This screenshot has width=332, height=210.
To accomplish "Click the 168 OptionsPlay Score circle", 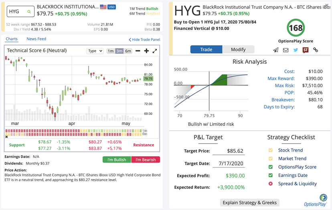I will (296, 28).
